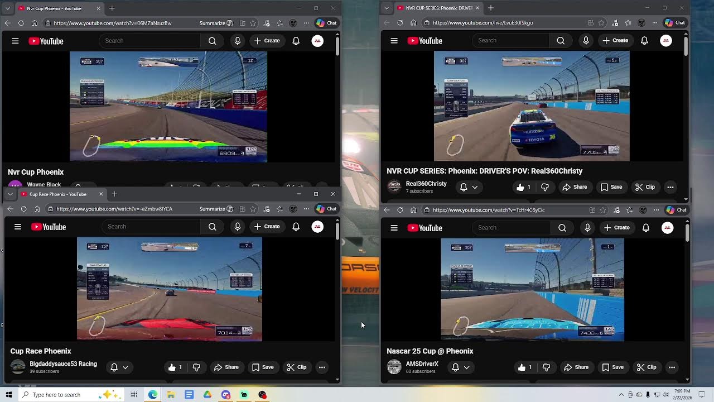Open tab actions dropdown in Cup Race Phoenix window
Viewport: 714px width, 402px height.
tap(10, 194)
